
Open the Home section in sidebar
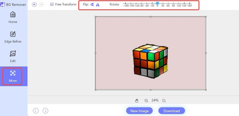point(13,18)
